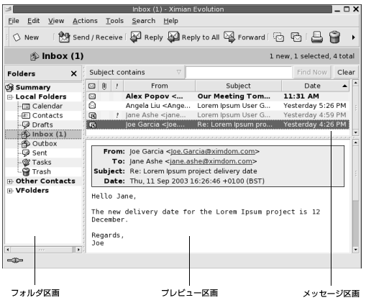Click the Forward toolbar button

point(244,37)
